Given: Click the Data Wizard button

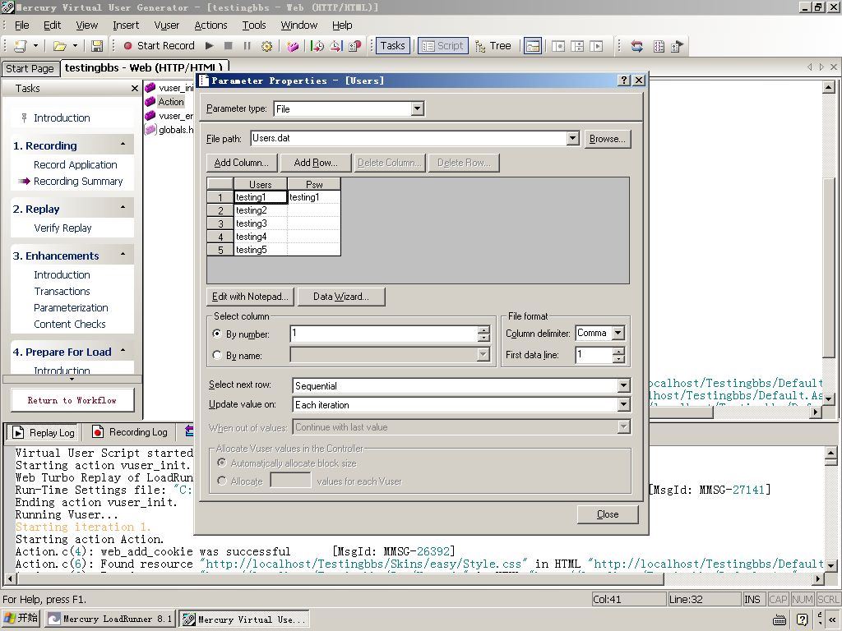Looking at the screenshot, I should coord(340,297).
